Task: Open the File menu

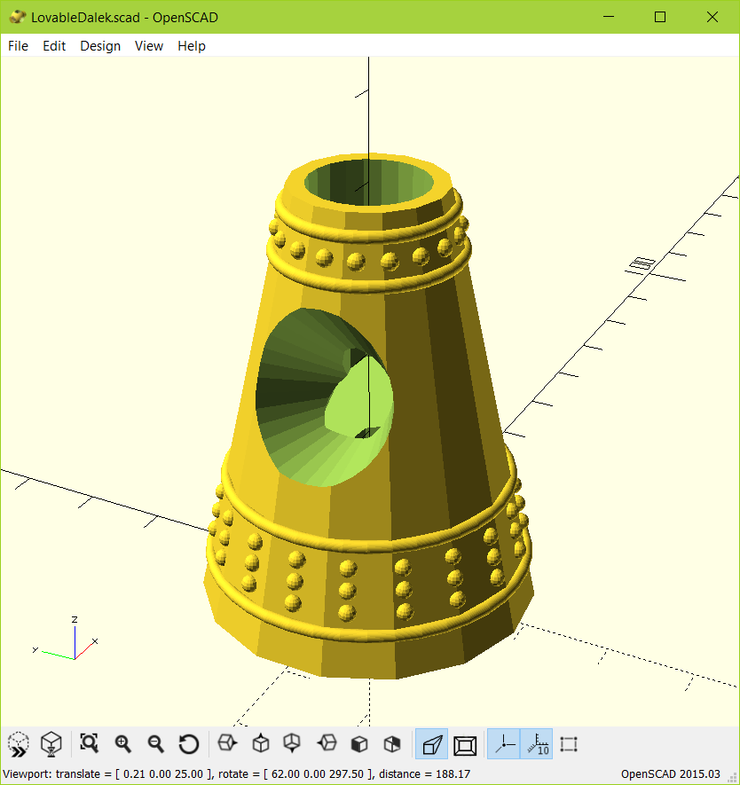Action: [x=17, y=45]
